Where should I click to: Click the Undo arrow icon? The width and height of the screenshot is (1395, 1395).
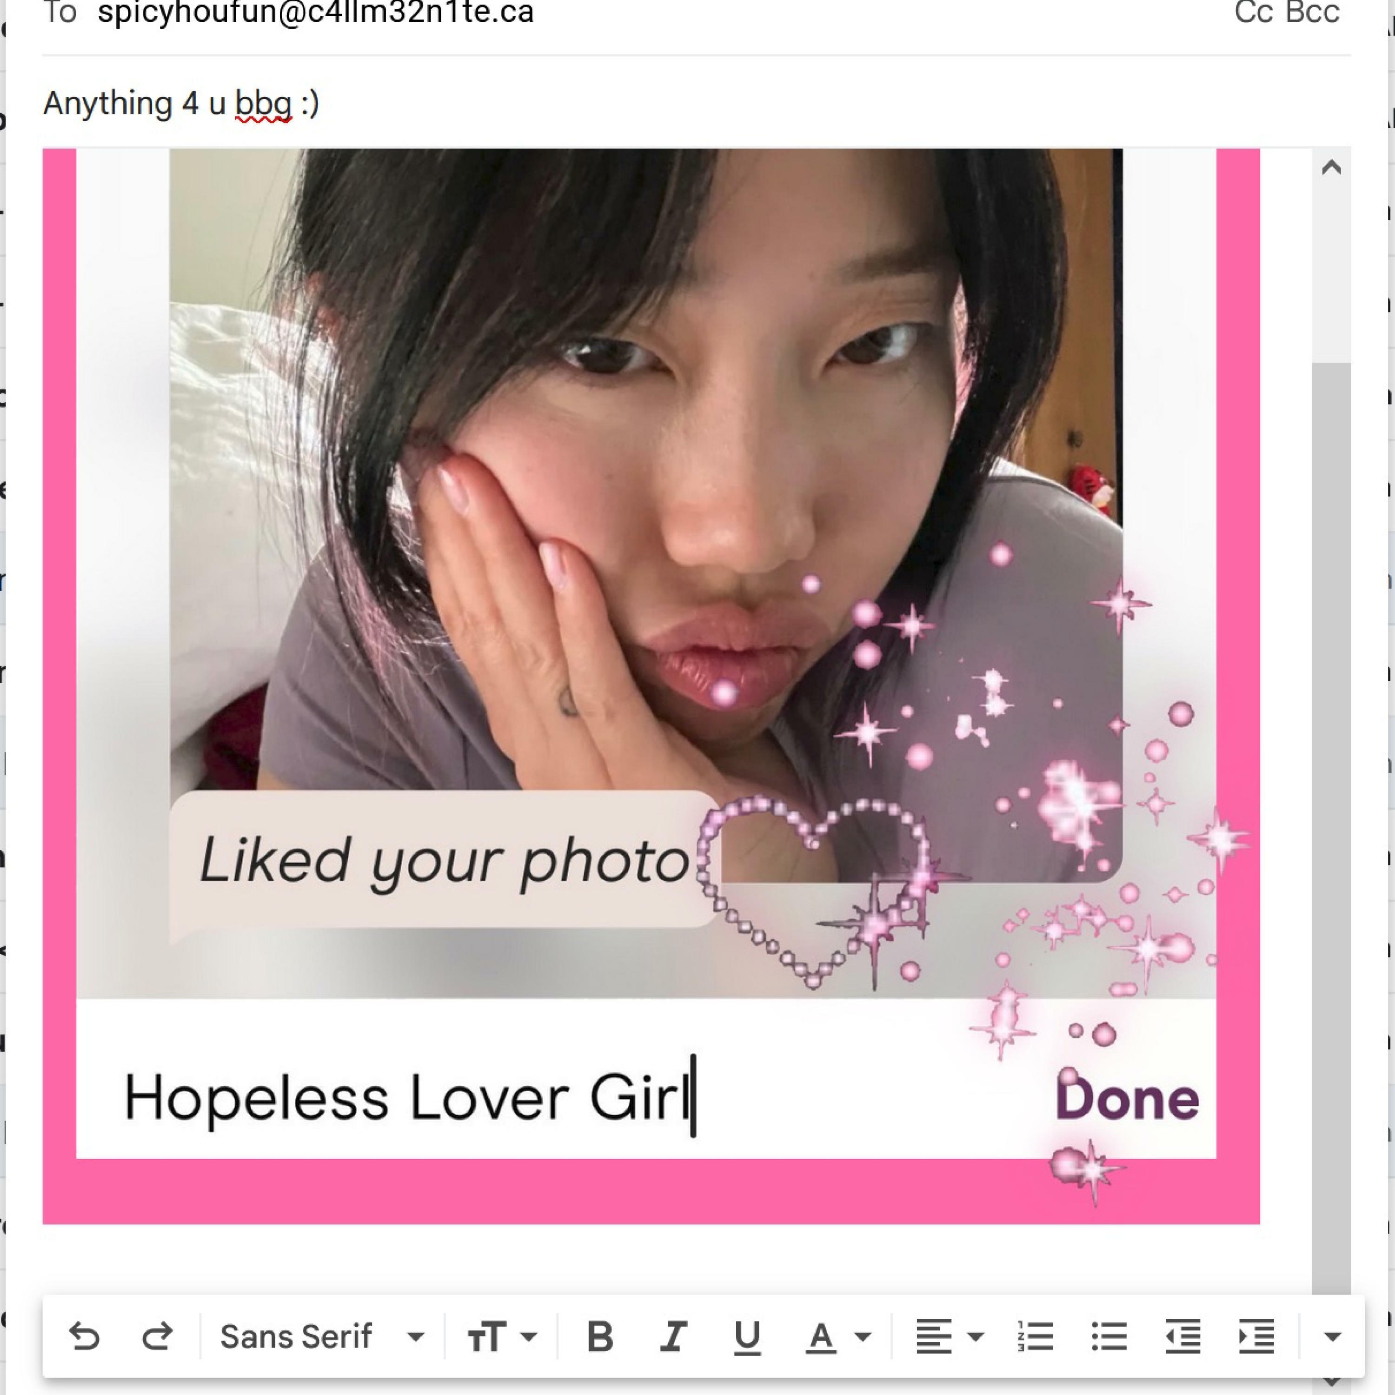tap(84, 1336)
